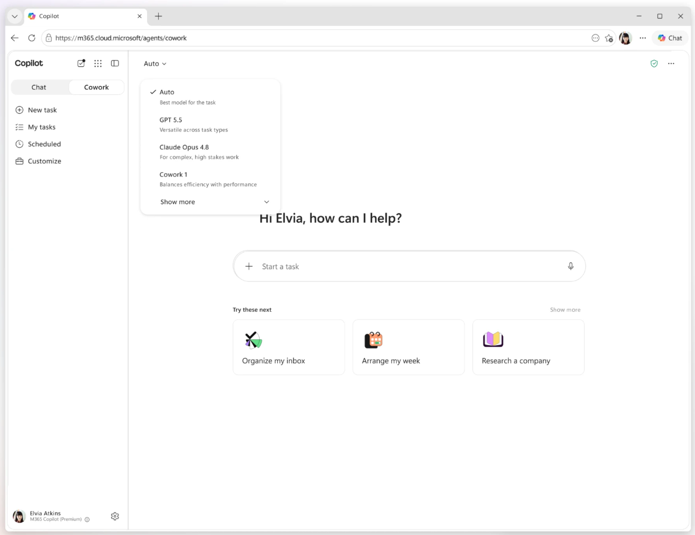
Task: Click the chat bubble icon in address bar
Action: [595, 38]
